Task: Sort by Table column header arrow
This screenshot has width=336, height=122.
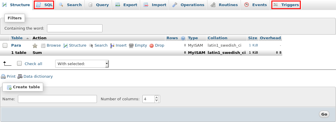Action: (x=28, y=38)
